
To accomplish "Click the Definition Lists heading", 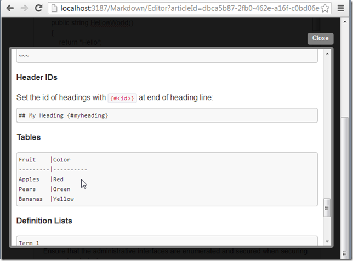I will (44, 221).
